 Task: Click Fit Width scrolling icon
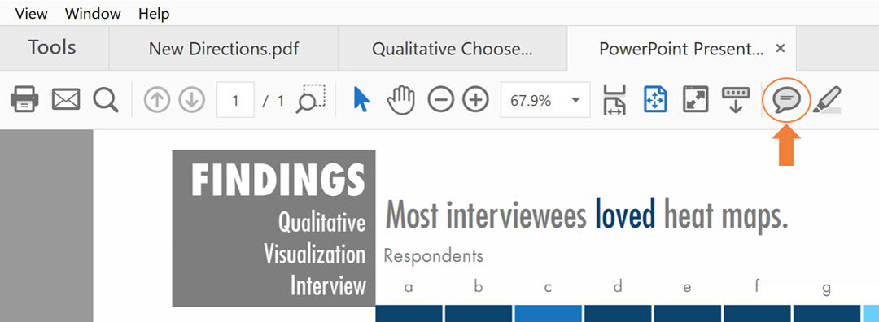[x=615, y=100]
